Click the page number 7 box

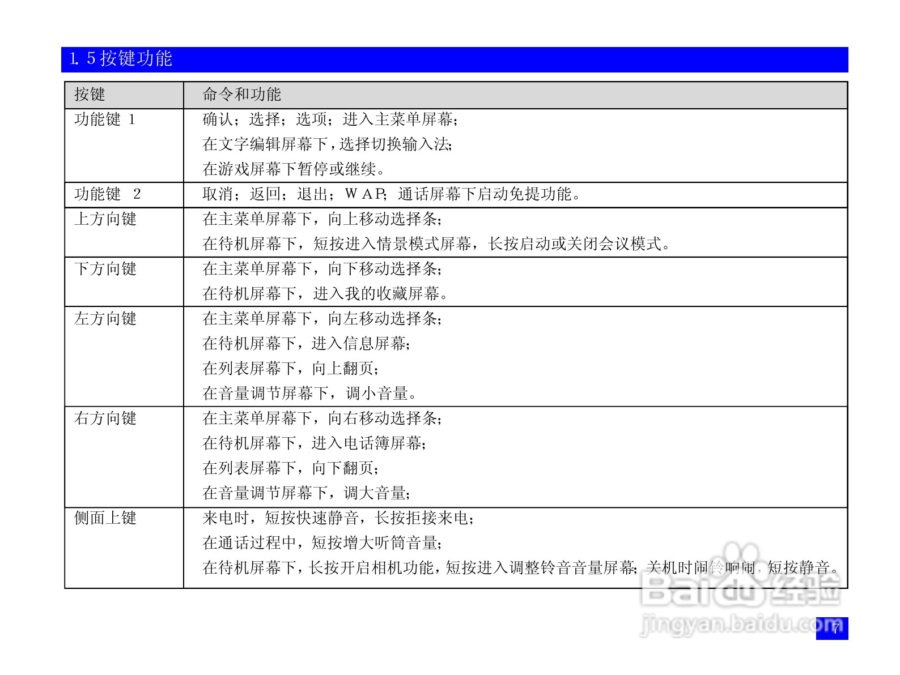tap(832, 628)
